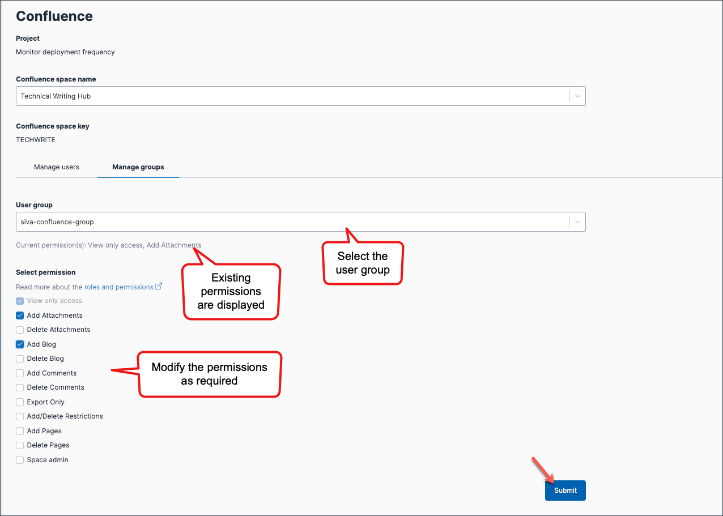Check the Delete Pages checkbox

(20, 445)
